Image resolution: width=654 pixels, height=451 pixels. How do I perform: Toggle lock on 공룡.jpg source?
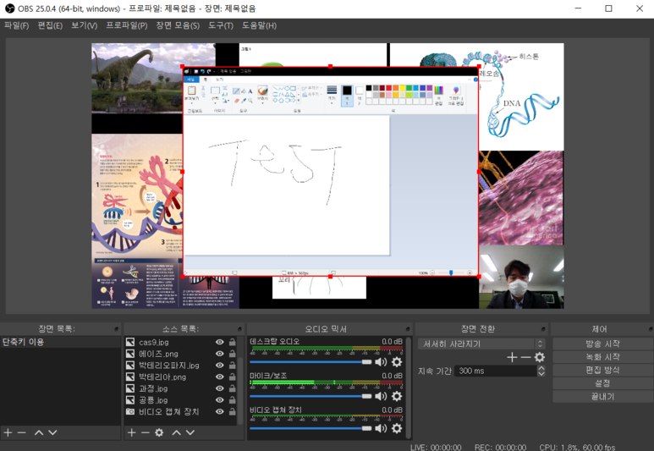pos(233,400)
